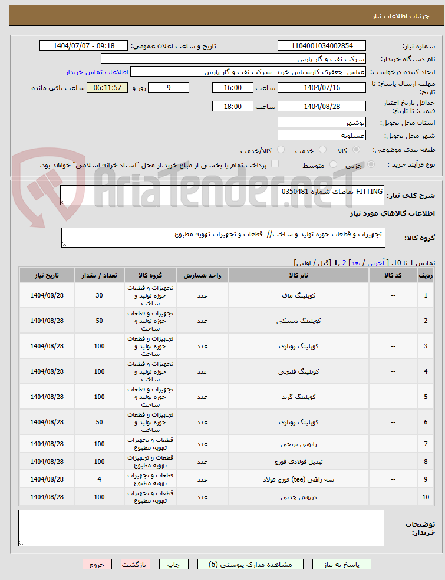Select item 'تبدیل فولادی فورج' in row 8
Image resolution: width=445 pixels, height=580 pixels.
click(x=298, y=462)
